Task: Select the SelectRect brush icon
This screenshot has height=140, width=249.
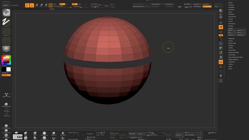Action: click(7, 110)
